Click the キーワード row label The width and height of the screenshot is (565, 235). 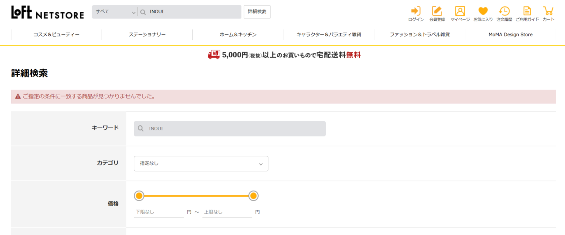coord(105,128)
